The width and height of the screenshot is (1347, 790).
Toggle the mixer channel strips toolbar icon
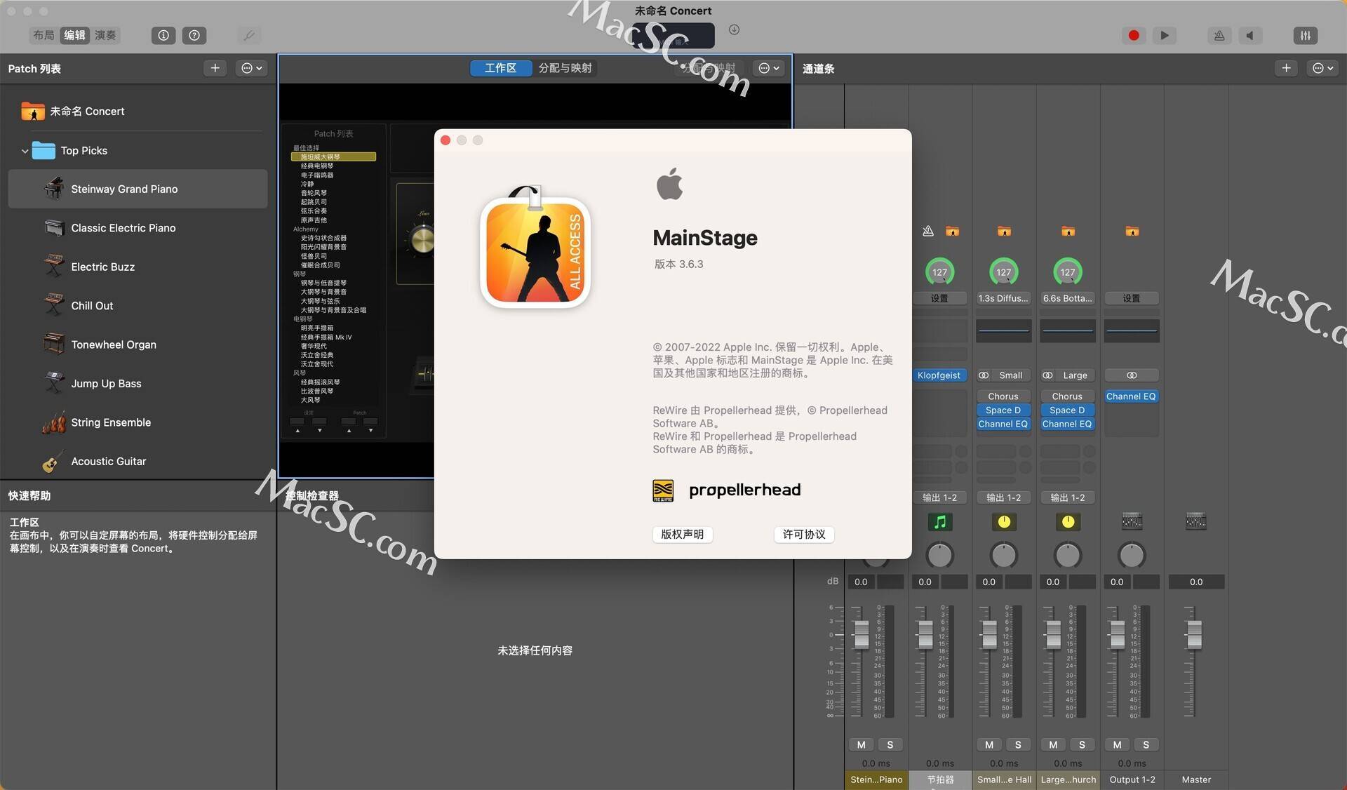tap(1305, 35)
